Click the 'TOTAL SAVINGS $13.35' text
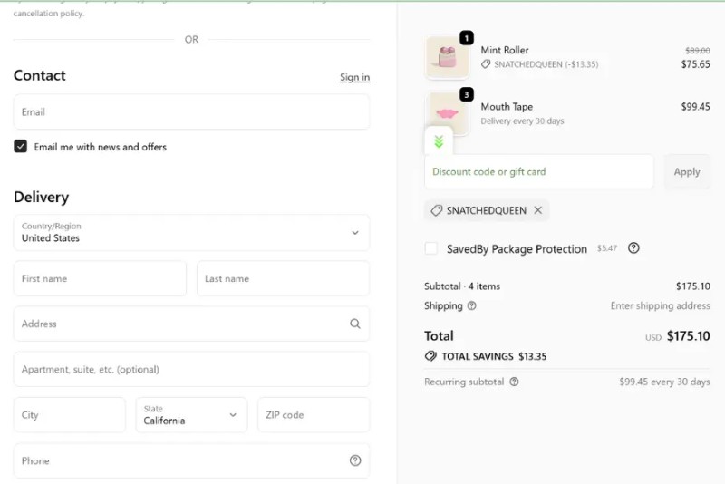The image size is (725, 484). (494, 356)
